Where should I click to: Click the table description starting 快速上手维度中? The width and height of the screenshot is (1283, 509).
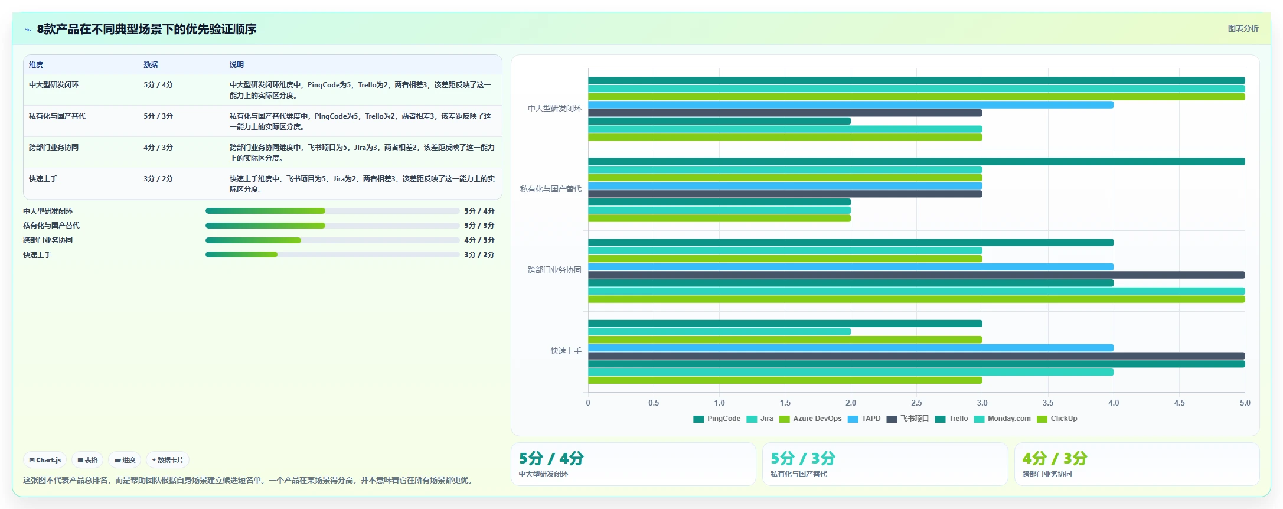[363, 184]
